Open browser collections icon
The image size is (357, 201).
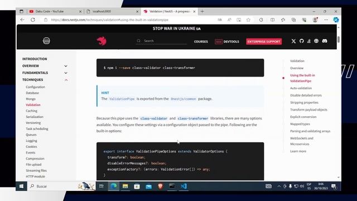(294, 20)
